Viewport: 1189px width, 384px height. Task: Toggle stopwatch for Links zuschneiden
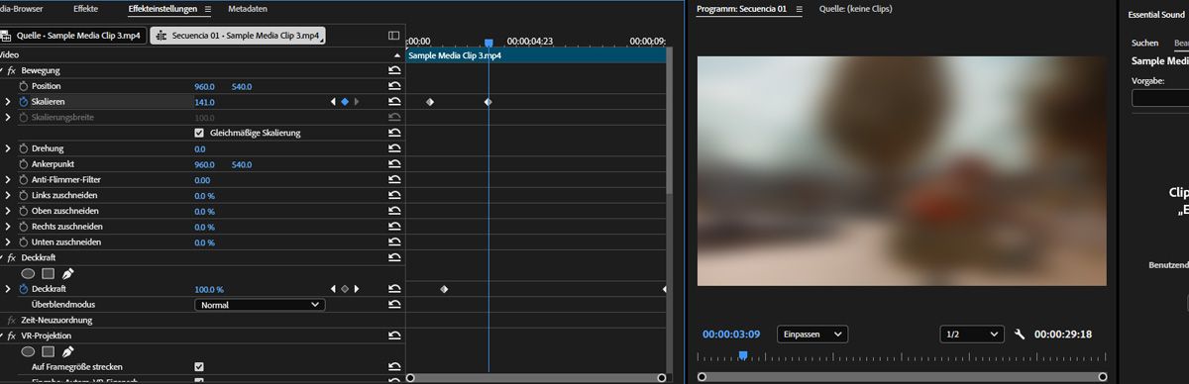(25, 196)
